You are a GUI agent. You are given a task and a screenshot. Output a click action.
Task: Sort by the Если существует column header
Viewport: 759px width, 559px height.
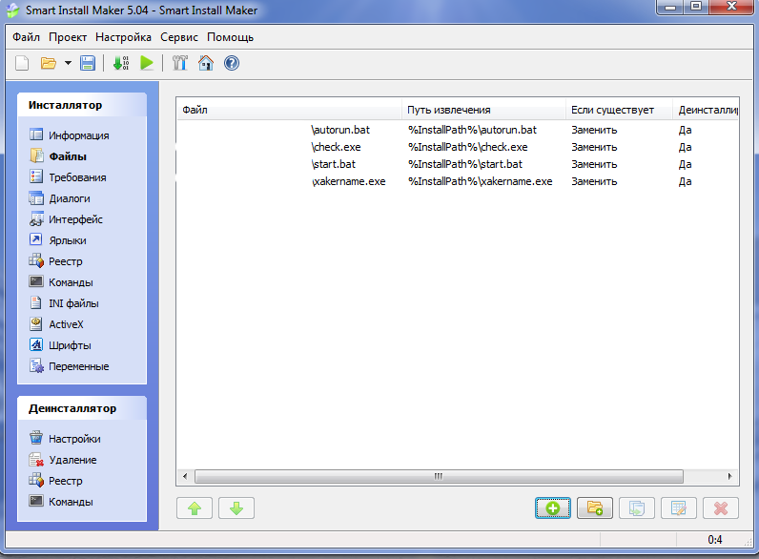pos(619,110)
